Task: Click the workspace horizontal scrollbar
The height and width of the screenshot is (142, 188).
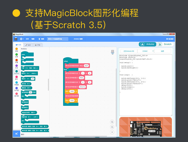Action: 86,136
